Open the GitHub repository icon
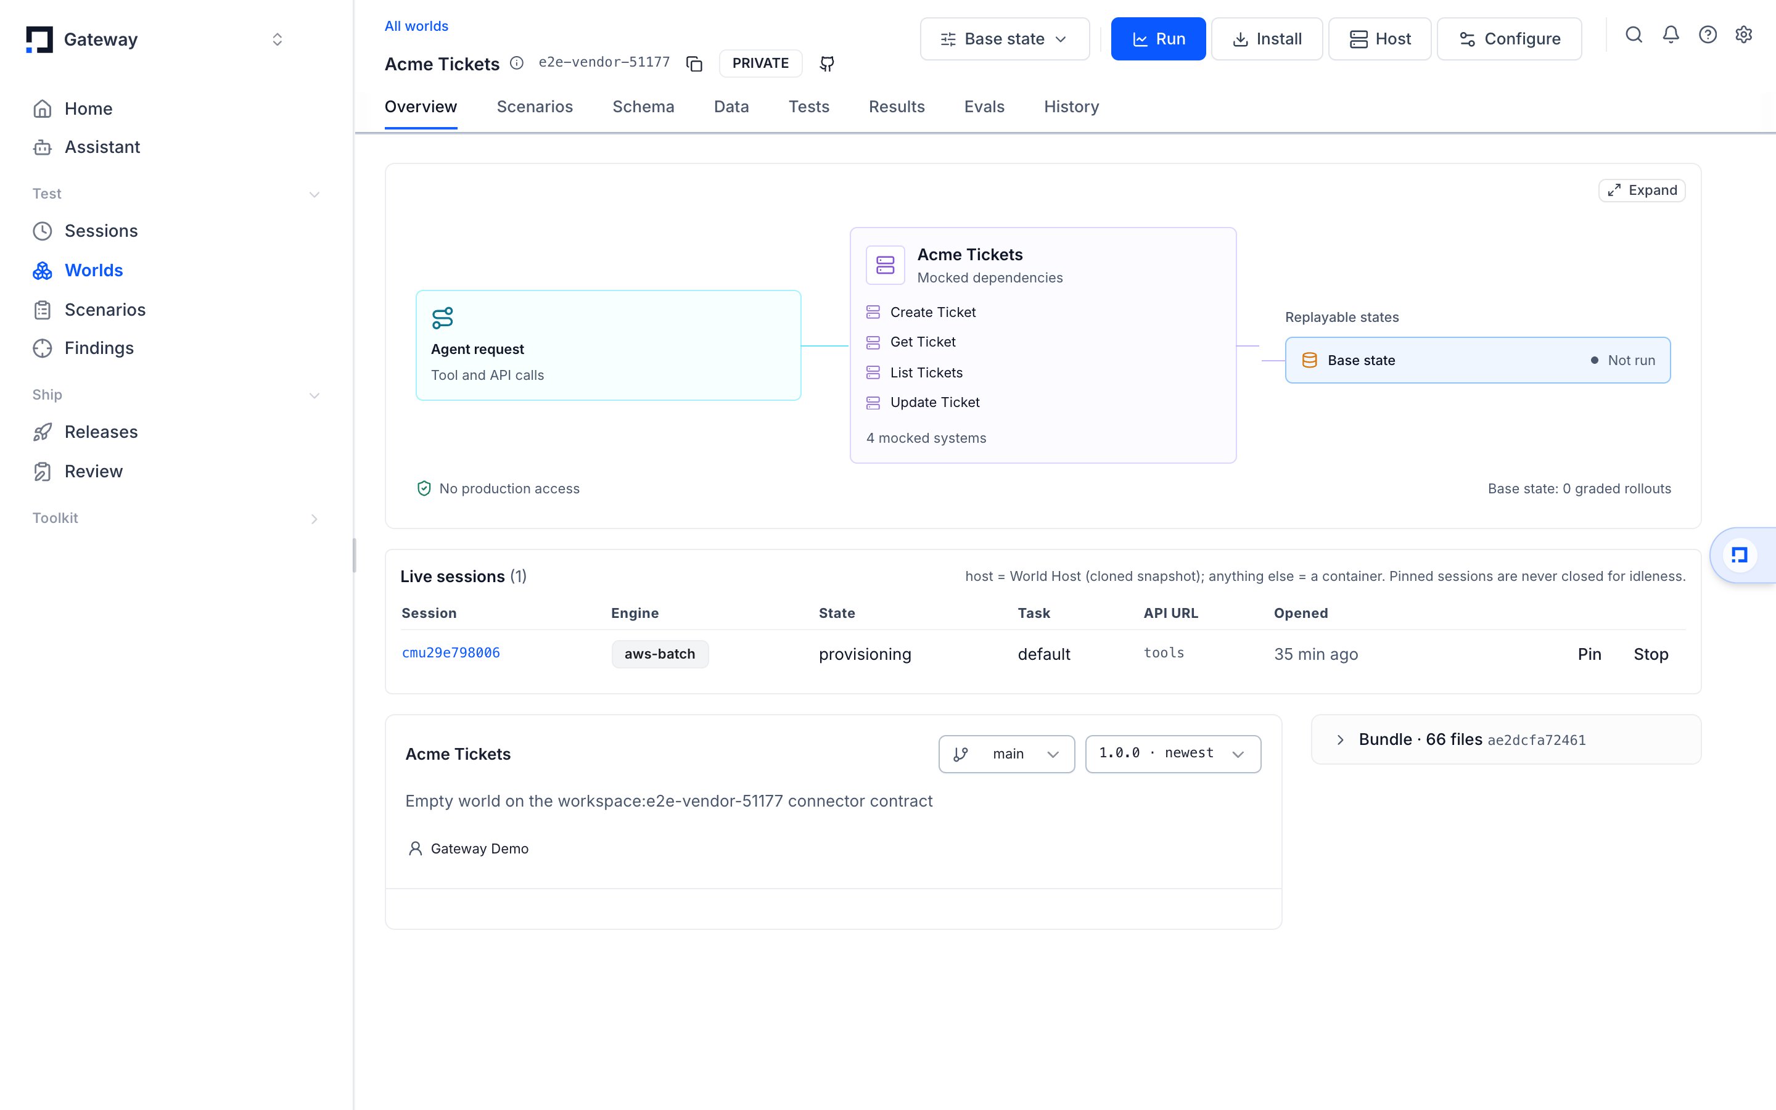 (x=827, y=64)
